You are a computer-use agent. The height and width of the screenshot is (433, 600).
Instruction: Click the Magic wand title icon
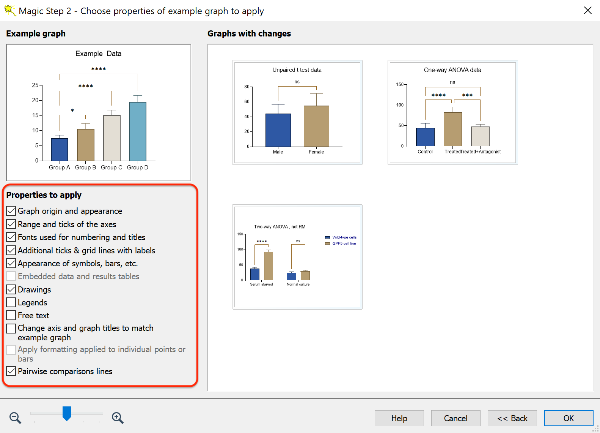click(x=10, y=11)
